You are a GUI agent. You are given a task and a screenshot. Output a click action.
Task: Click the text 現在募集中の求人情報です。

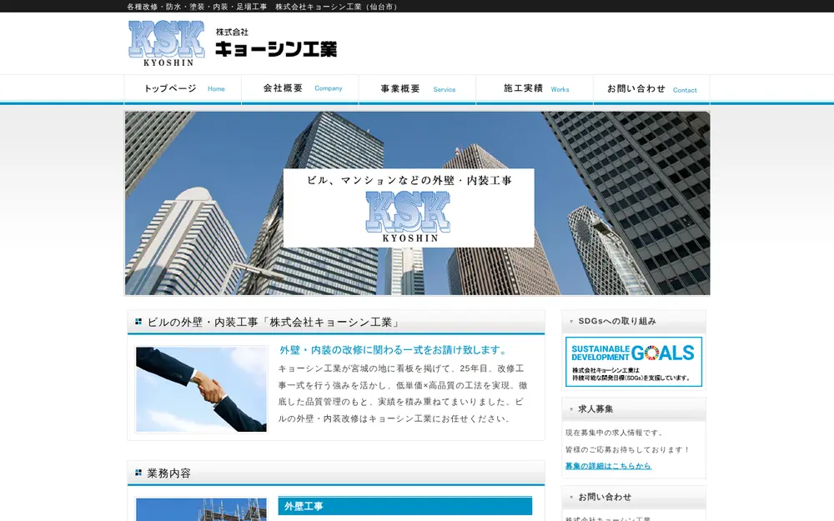(615, 433)
